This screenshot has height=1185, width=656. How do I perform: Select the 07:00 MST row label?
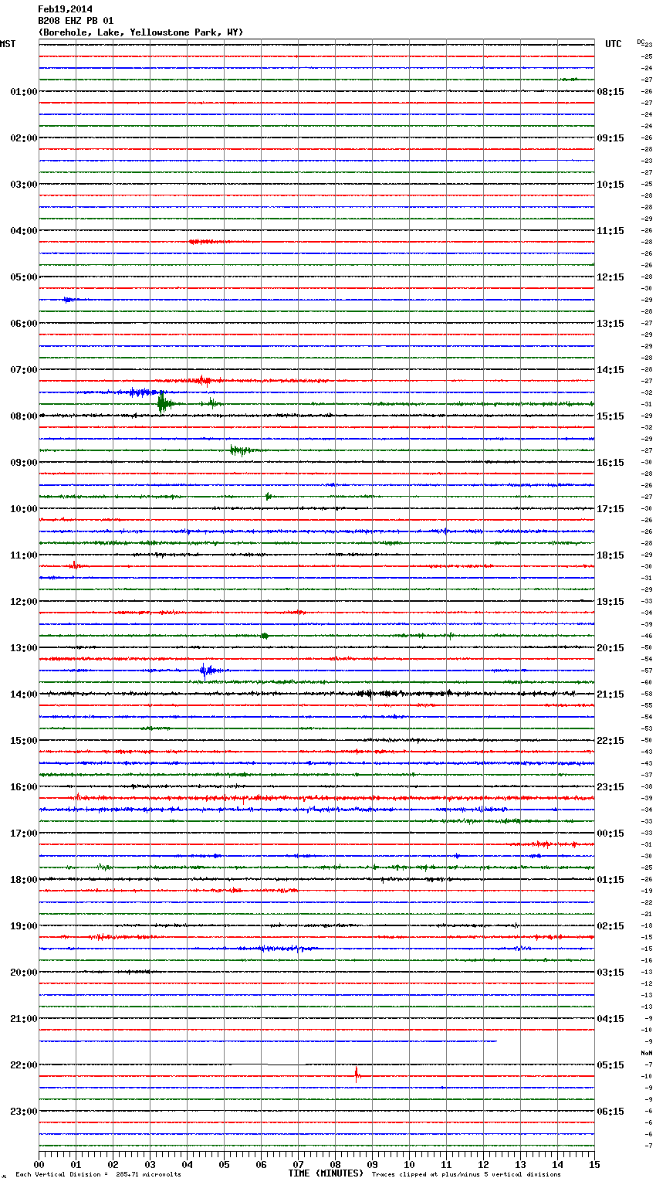point(24,370)
